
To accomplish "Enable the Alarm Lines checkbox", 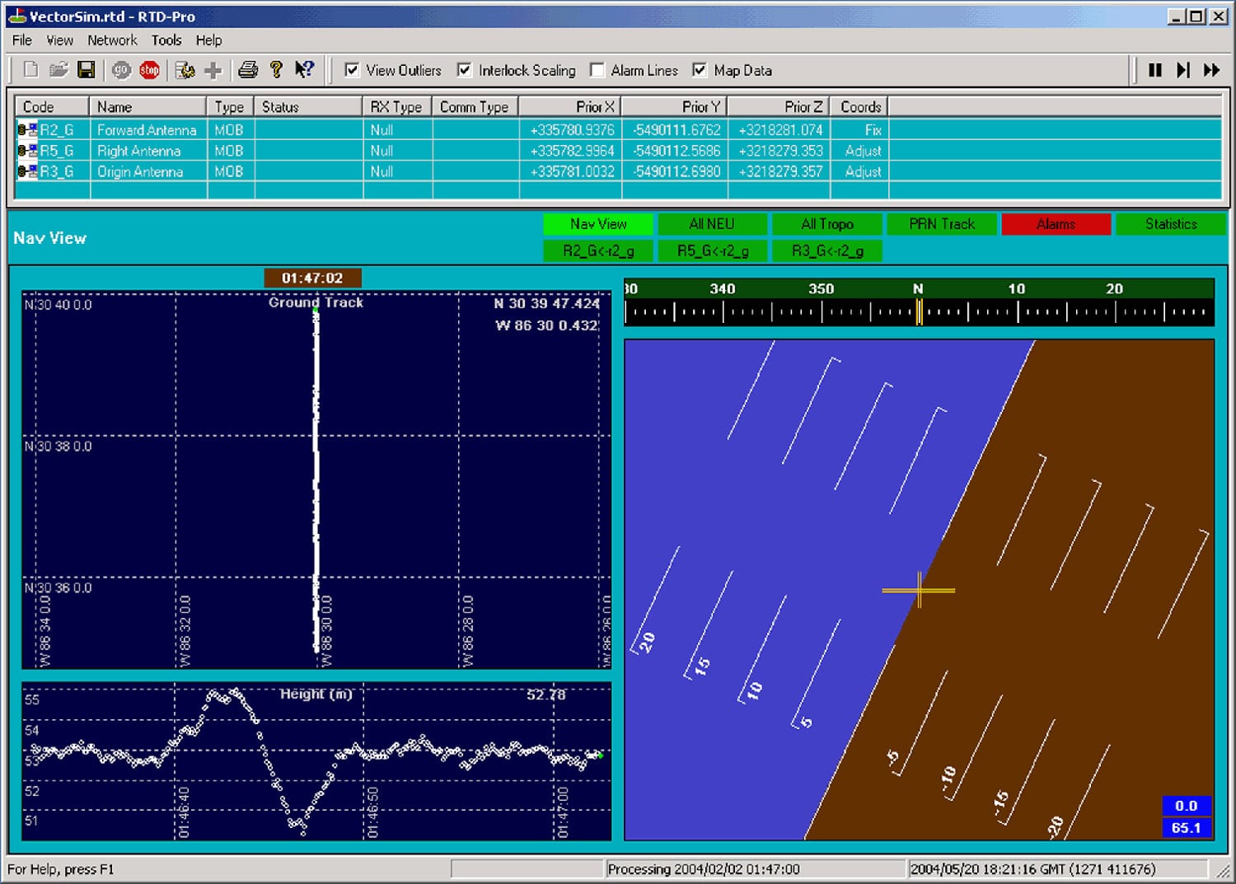I will tap(597, 70).
